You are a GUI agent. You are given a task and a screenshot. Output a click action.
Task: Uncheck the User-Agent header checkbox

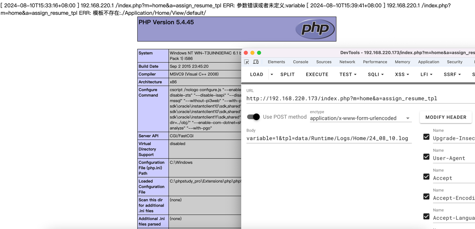coord(426,157)
